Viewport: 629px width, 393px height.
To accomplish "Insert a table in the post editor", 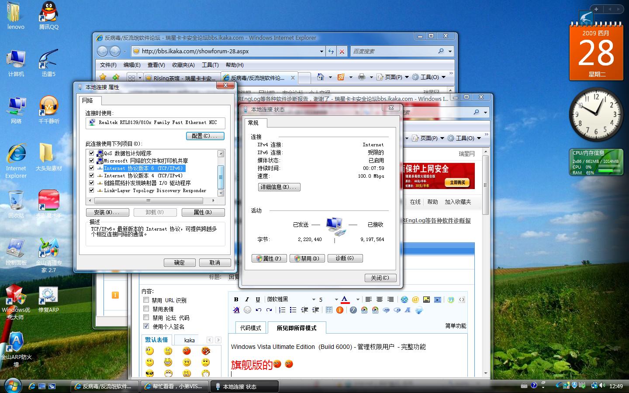I will (329, 310).
